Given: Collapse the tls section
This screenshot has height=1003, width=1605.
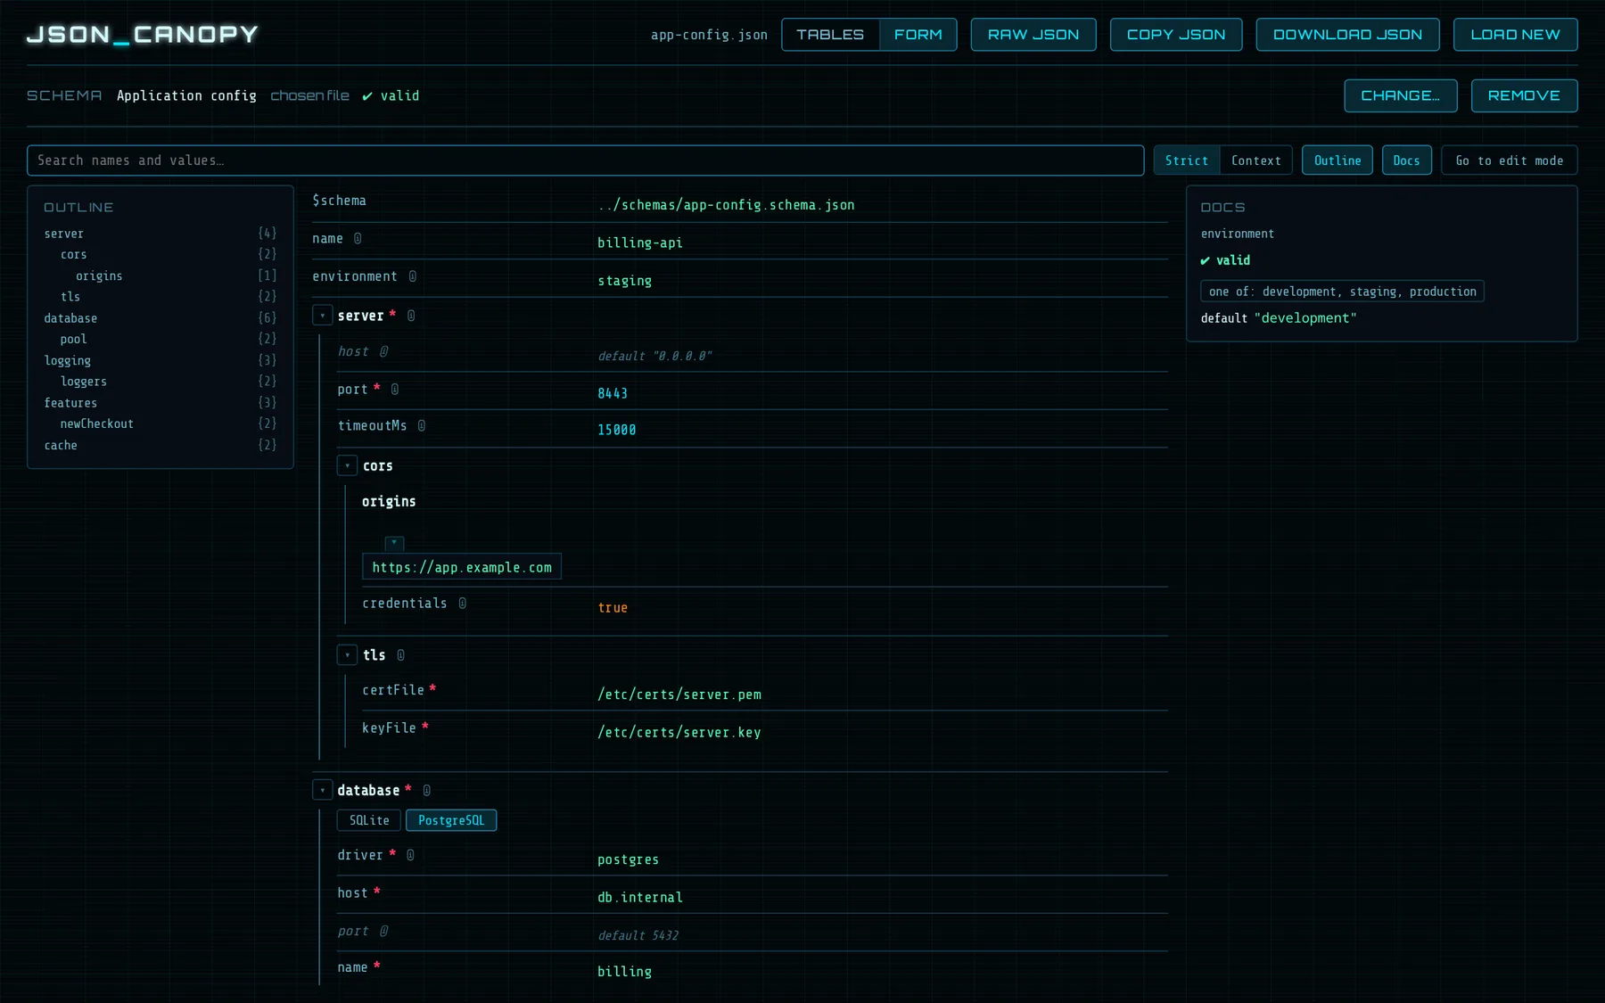Looking at the screenshot, I should coord(348,655).
